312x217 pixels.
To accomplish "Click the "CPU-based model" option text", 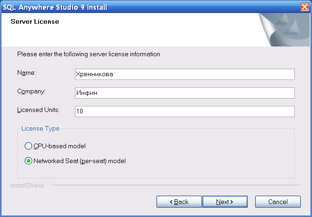I will coord(60,146).
